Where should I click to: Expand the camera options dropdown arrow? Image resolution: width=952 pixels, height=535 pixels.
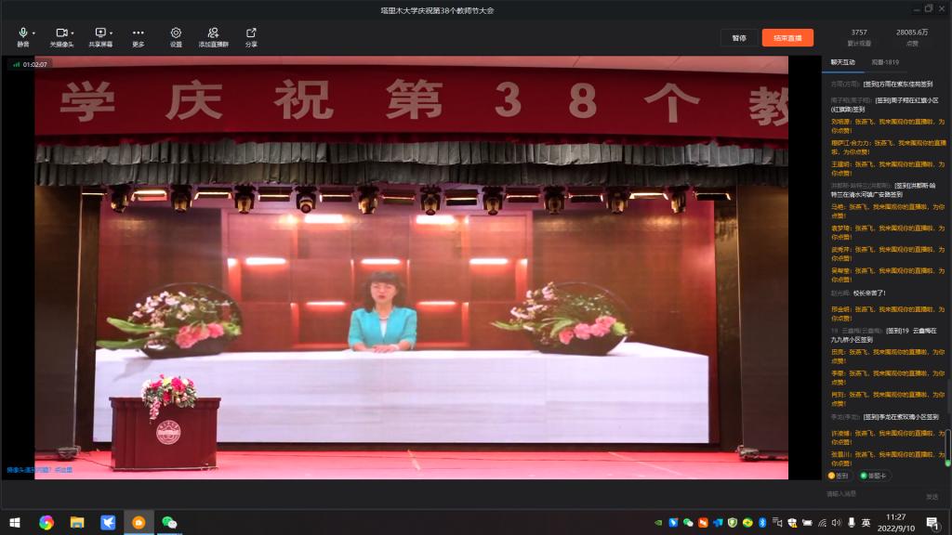[x=73, y=33]
